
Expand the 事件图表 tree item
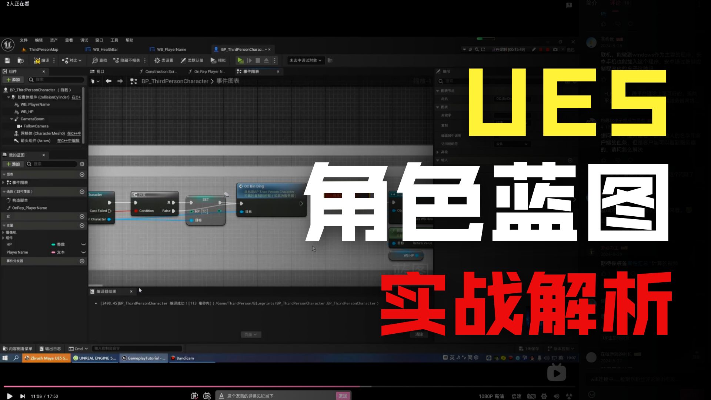tap(3, 182)
